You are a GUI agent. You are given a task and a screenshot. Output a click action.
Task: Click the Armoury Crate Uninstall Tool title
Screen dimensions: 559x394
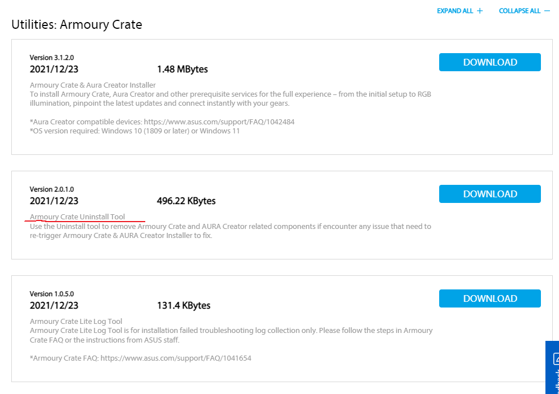77,217
